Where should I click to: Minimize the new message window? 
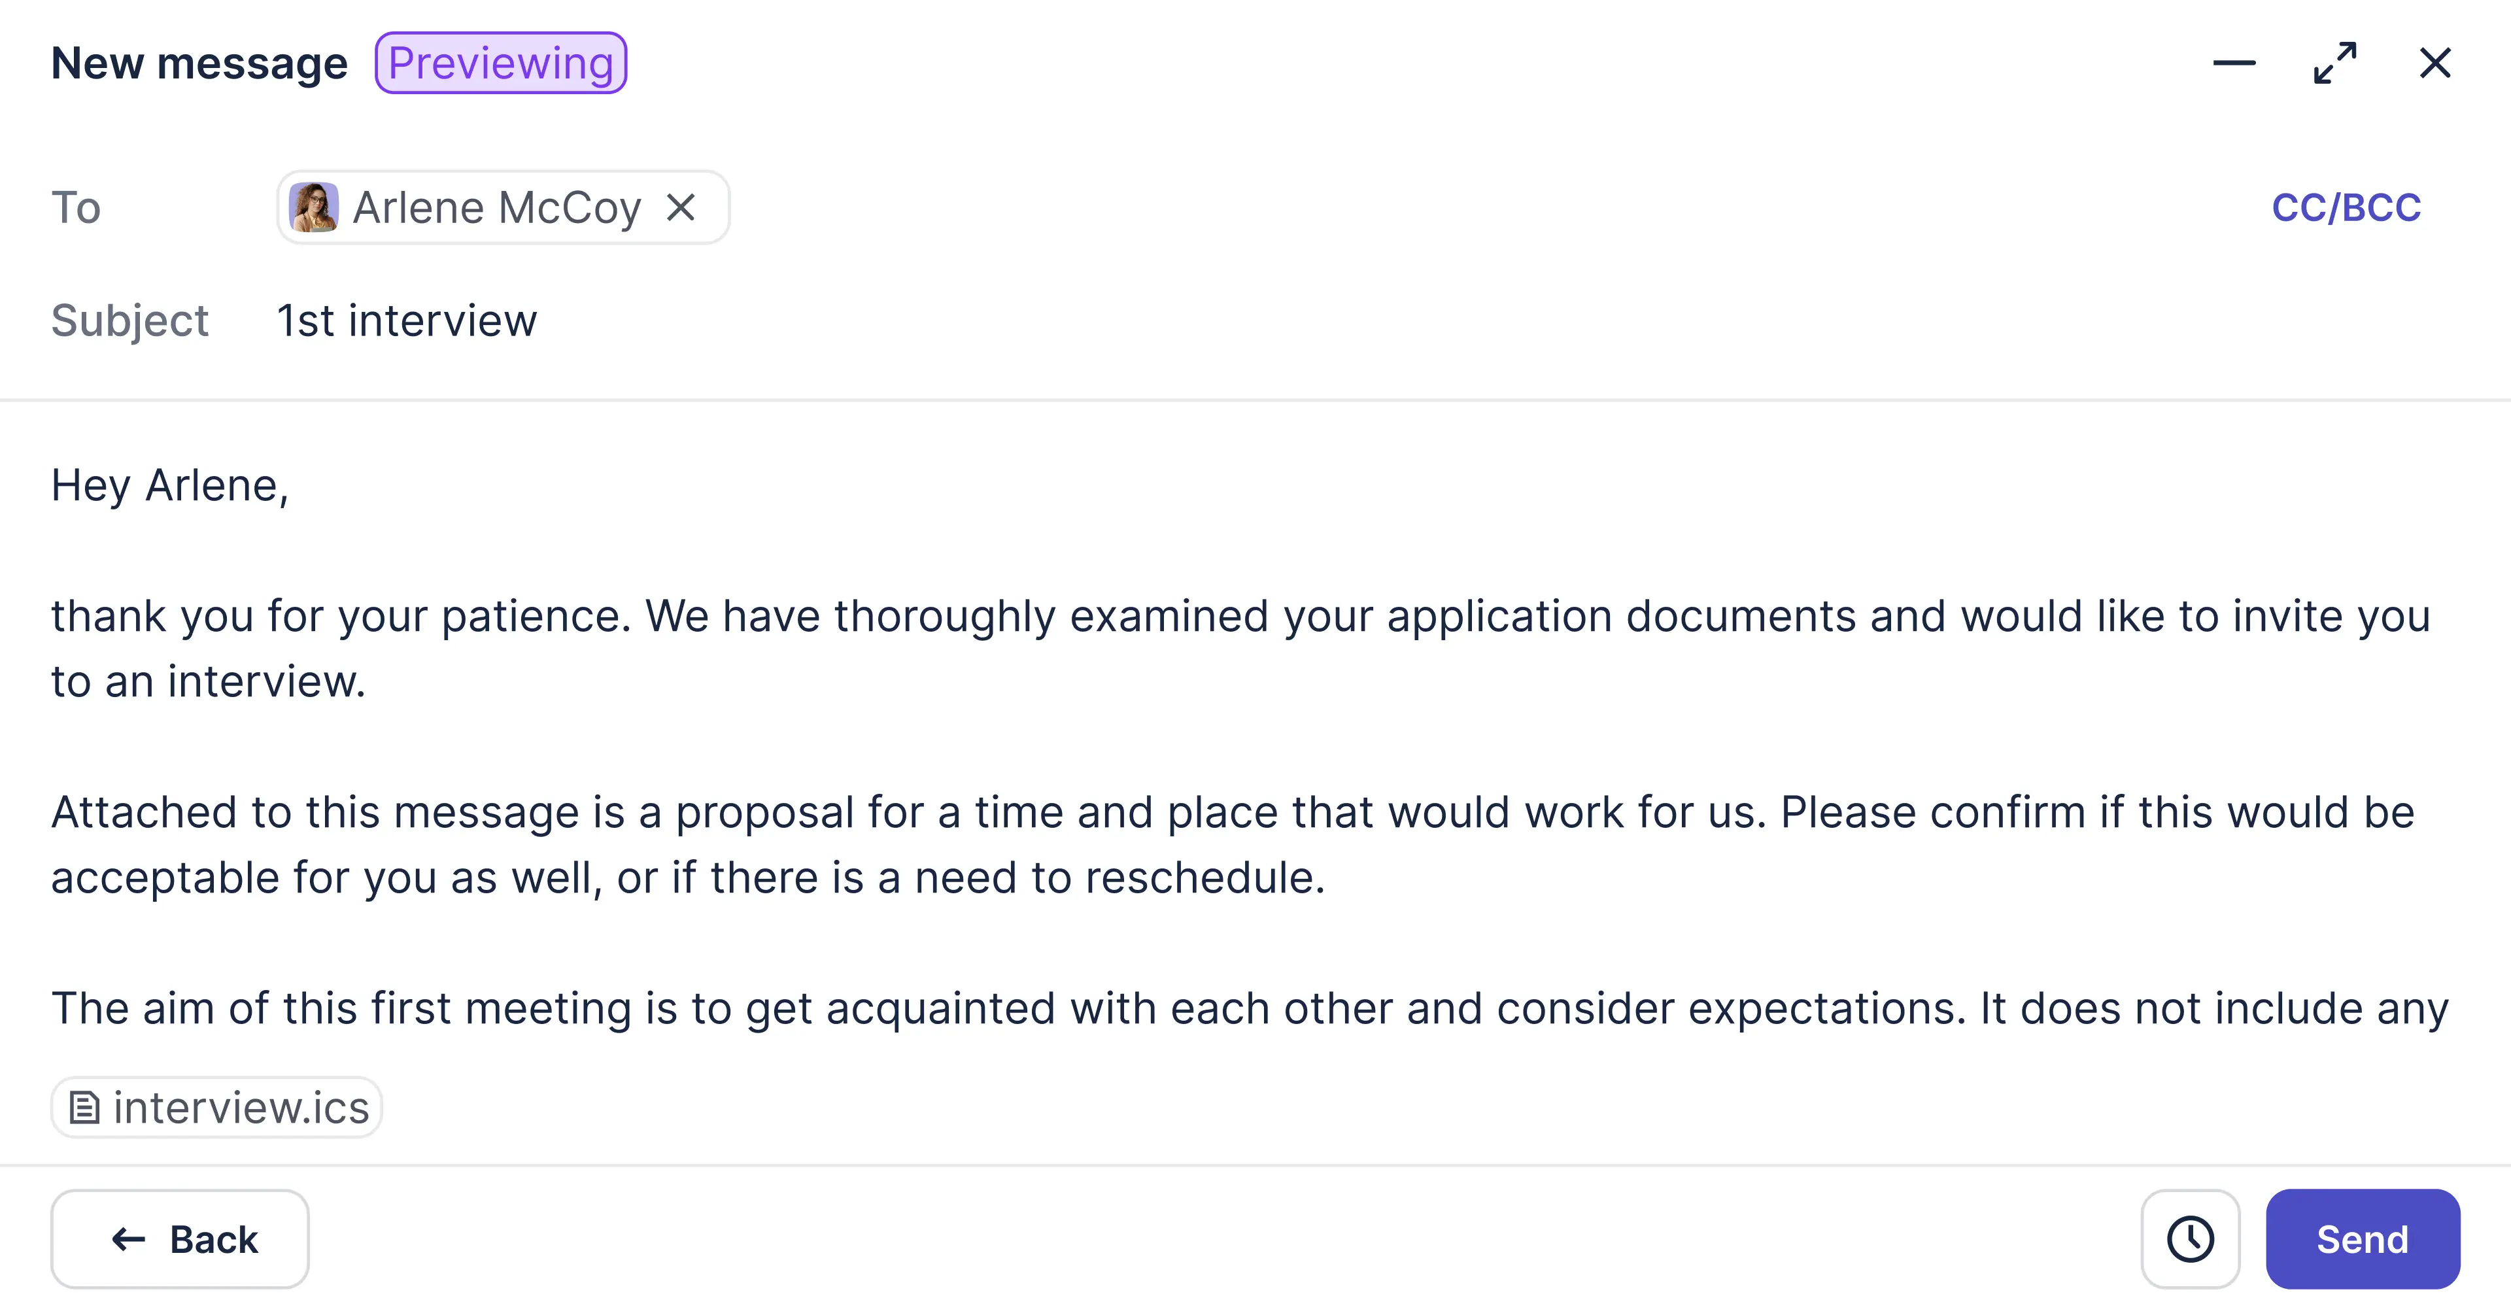[2233, 63]
